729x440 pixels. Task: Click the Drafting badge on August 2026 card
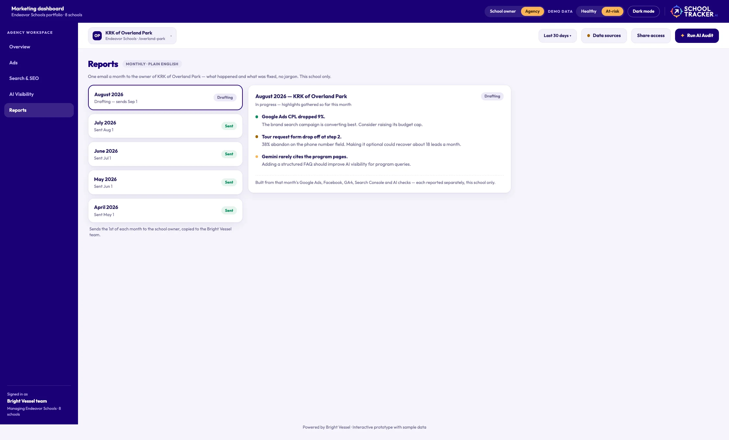225,97
